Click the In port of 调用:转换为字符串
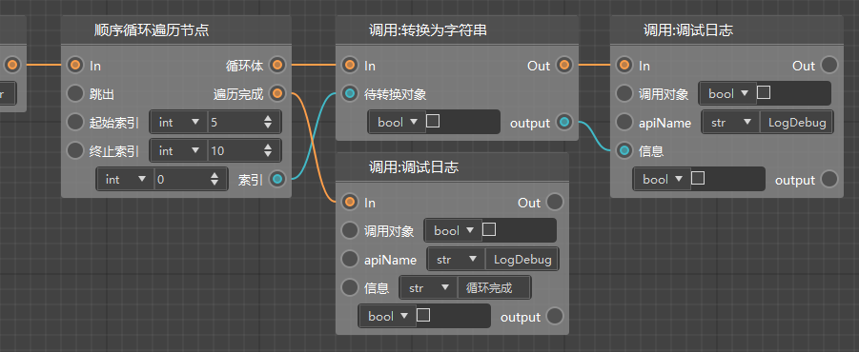This screenshot has width=859, height=352. (x=350, y=66)
